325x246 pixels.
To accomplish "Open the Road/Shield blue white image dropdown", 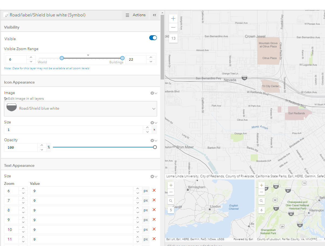I will click(80, 109).
